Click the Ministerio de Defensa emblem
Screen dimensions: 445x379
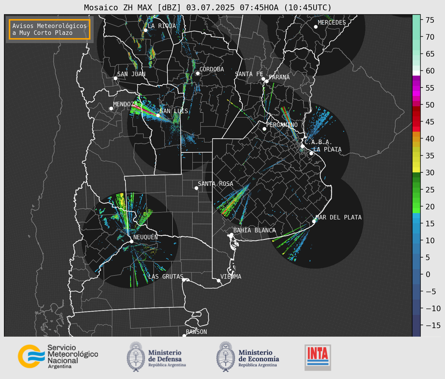[136, 356]
